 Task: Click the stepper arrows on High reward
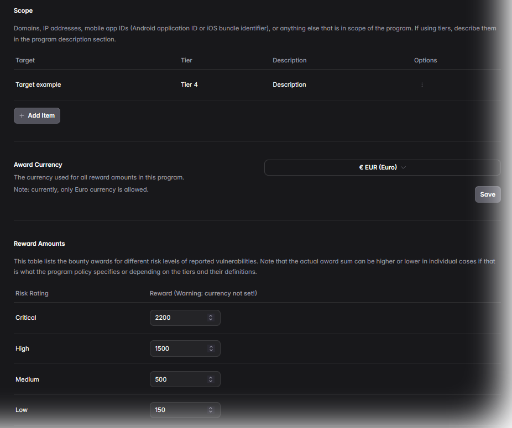tap(211, 348)
